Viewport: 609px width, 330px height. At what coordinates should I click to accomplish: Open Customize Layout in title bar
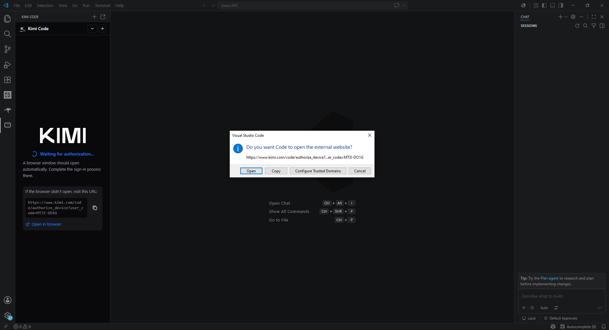coord(536,5)
